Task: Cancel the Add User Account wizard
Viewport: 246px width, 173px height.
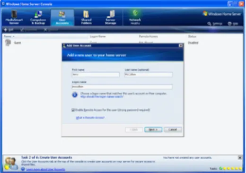Action: tap(173, 130)
